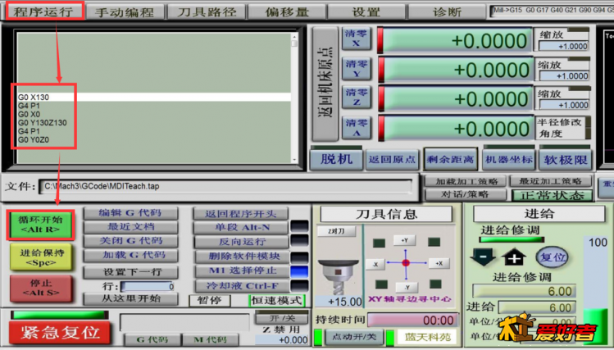Click the 设置下一行 button
Screen dimensions: 614x350
coord(130,272)
